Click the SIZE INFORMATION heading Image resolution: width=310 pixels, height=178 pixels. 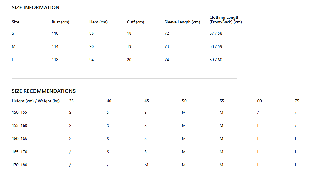click(x=36, y=8)
